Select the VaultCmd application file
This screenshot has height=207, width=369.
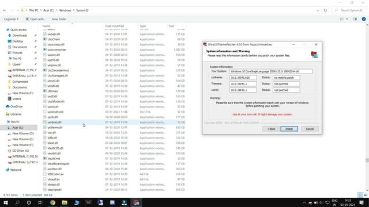tap(54, 159)
